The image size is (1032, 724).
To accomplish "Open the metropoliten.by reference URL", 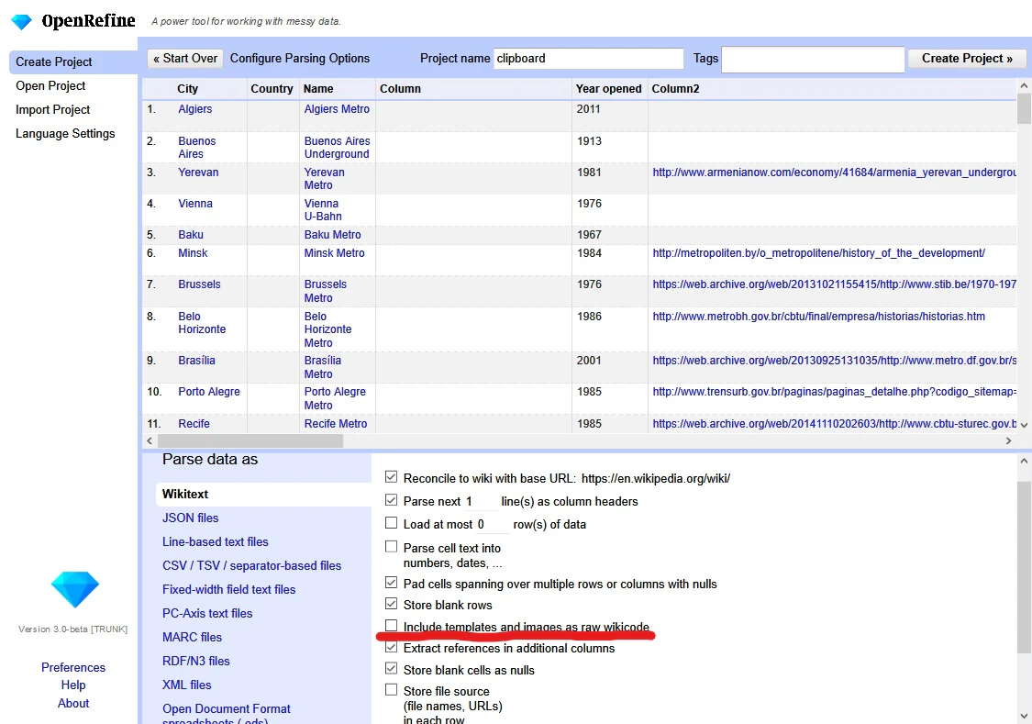I will click(819, 252).
